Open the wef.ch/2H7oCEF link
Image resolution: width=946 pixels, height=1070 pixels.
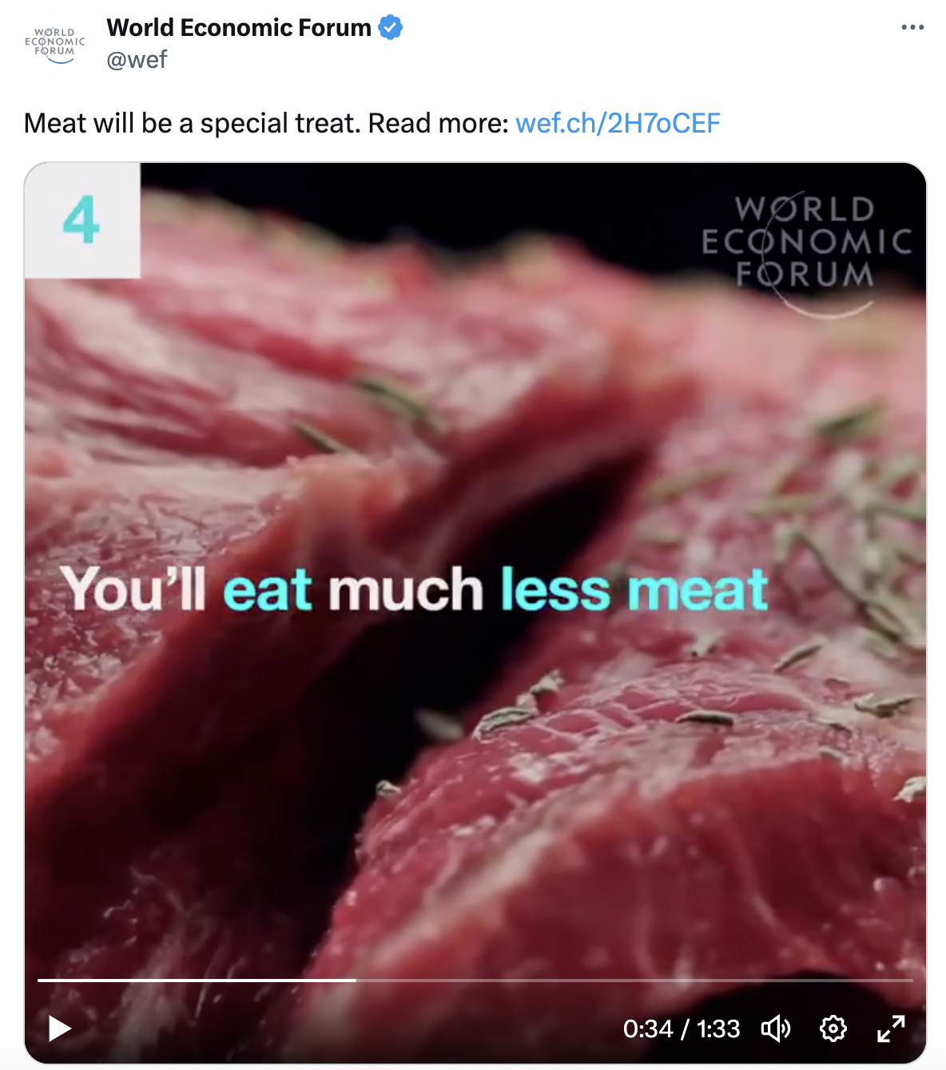[x=618, y=123]
